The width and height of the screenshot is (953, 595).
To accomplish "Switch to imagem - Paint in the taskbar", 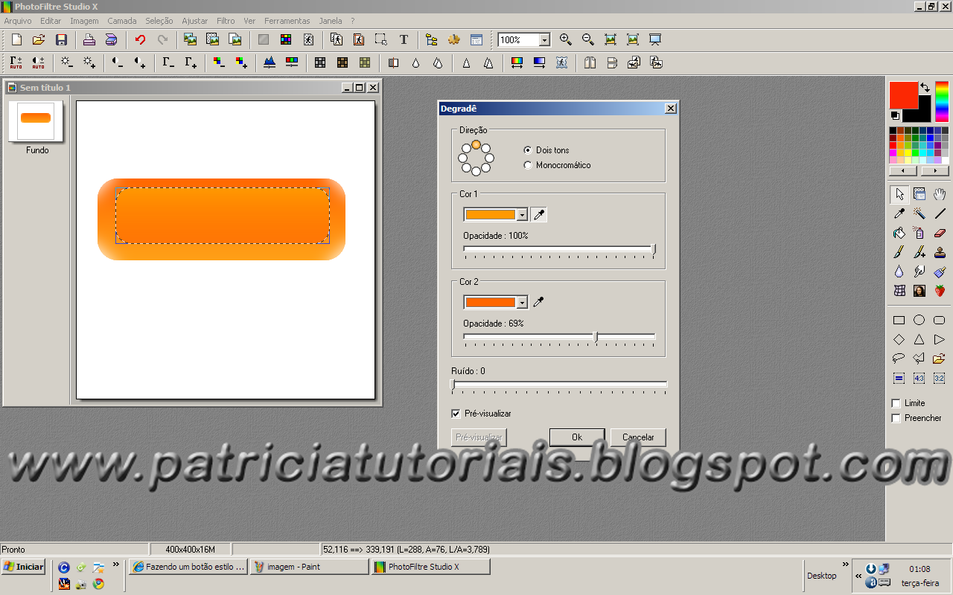I will pos(309,566).
